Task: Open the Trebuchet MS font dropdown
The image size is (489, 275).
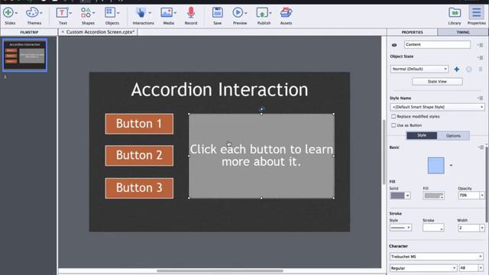Action: click(x=436, y=257)
